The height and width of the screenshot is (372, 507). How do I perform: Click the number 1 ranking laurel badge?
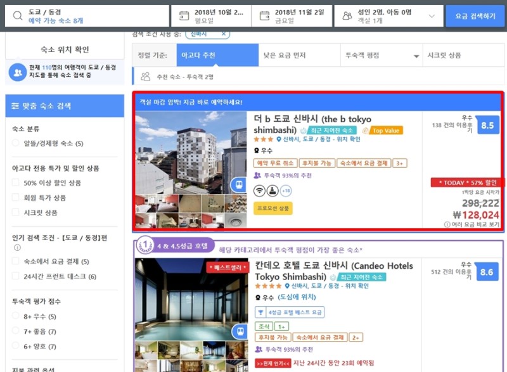click(145, 245)
